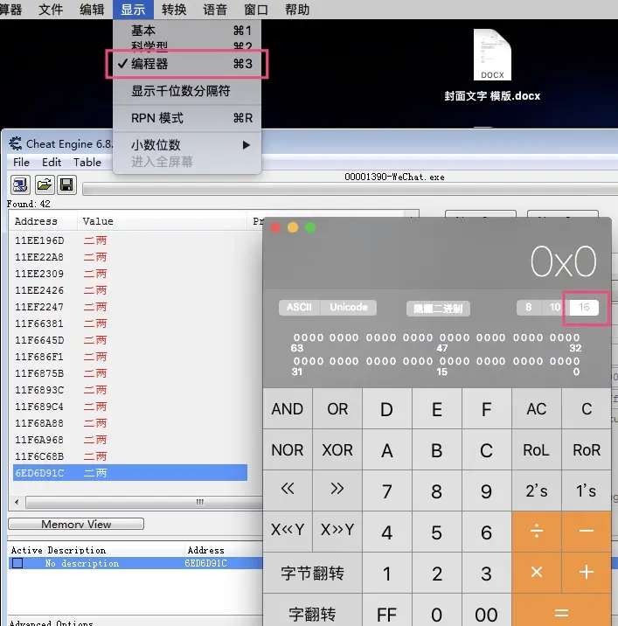Click the equals = key

(x=561, y=611)
